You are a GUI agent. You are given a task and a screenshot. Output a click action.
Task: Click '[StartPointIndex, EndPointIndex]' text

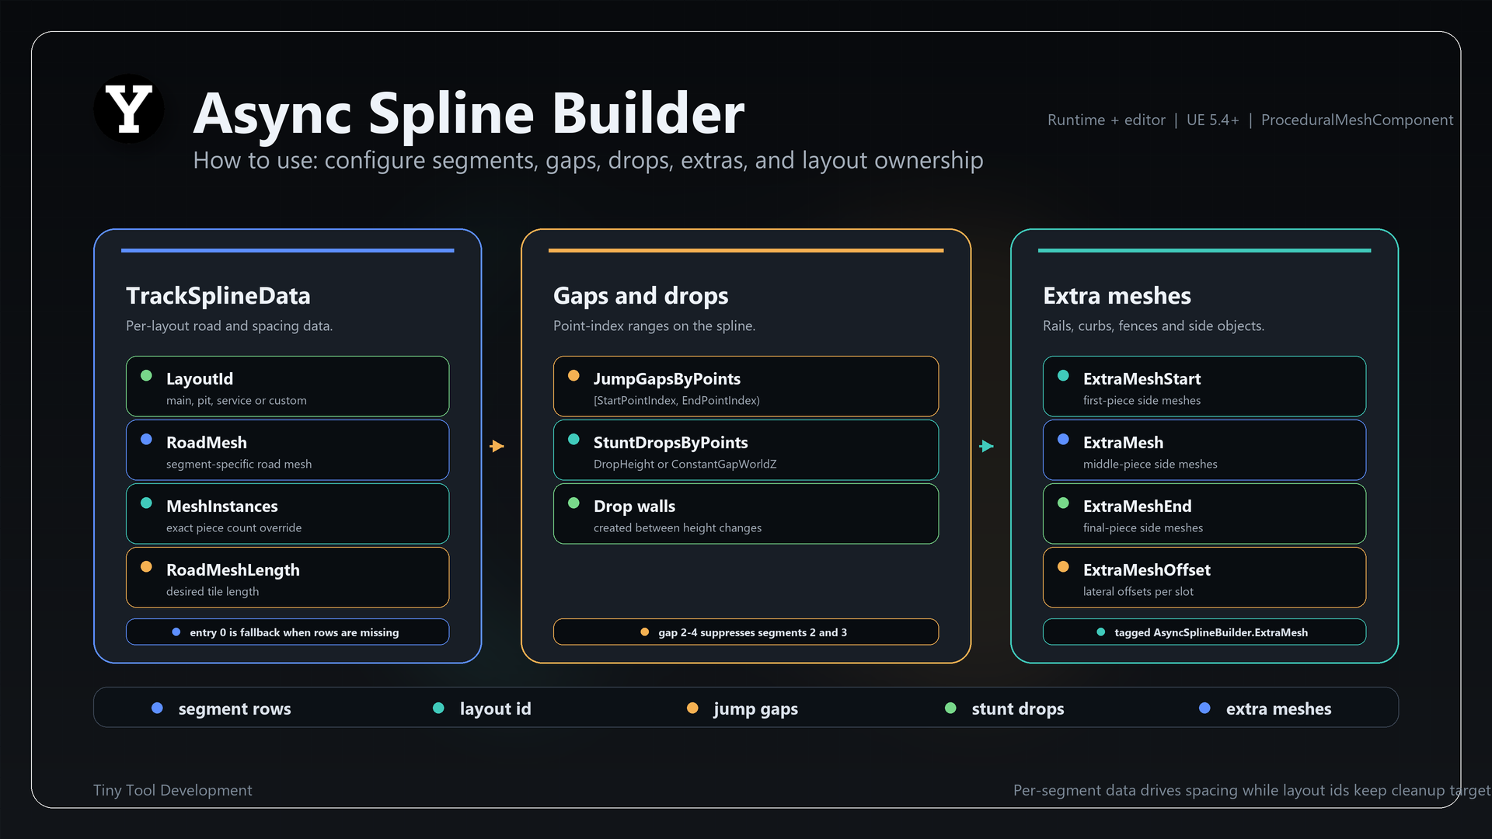tap(677, 400)
